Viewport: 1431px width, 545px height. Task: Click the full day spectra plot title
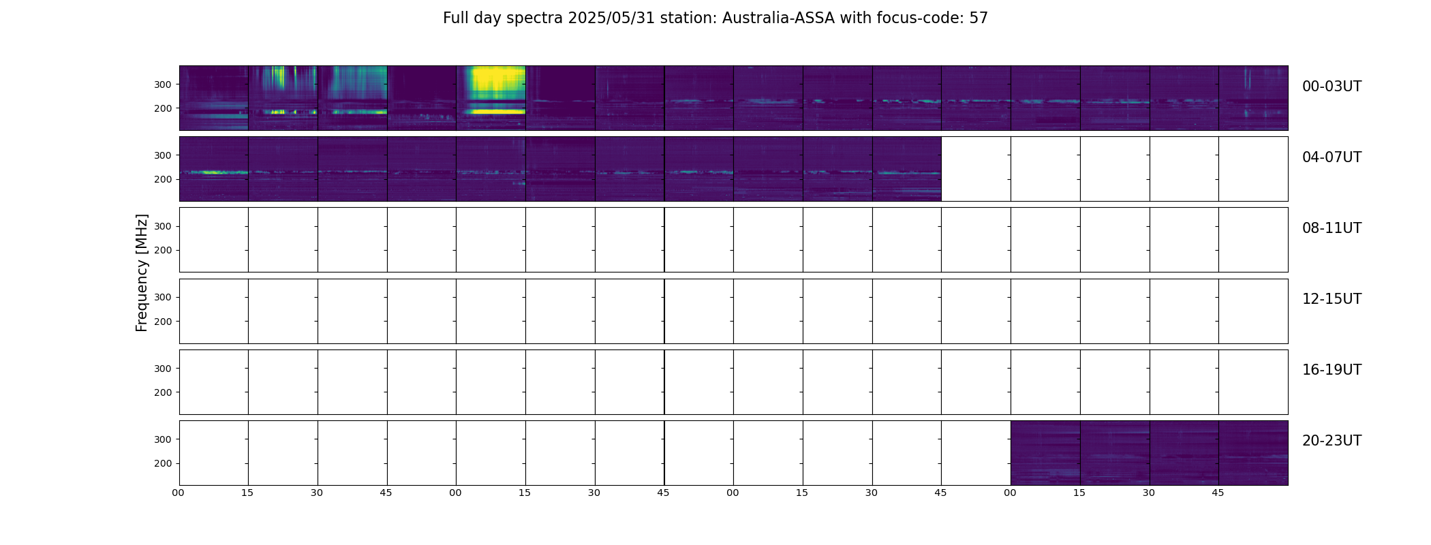[715, 18]
